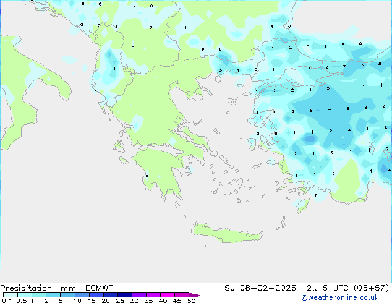
Task: Click the above-50 mm legend arrow tip
Action: click(196, 295)
